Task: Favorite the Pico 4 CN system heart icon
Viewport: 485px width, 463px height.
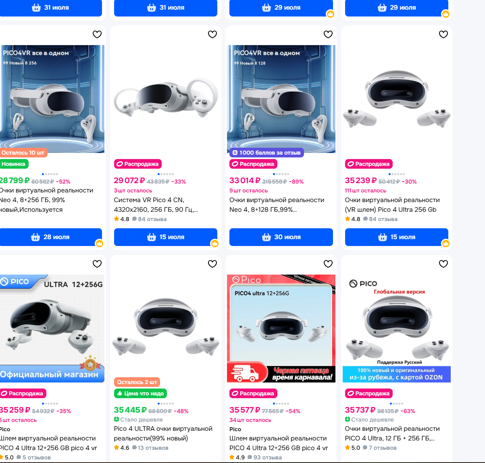Action: [x=212, y=34]
